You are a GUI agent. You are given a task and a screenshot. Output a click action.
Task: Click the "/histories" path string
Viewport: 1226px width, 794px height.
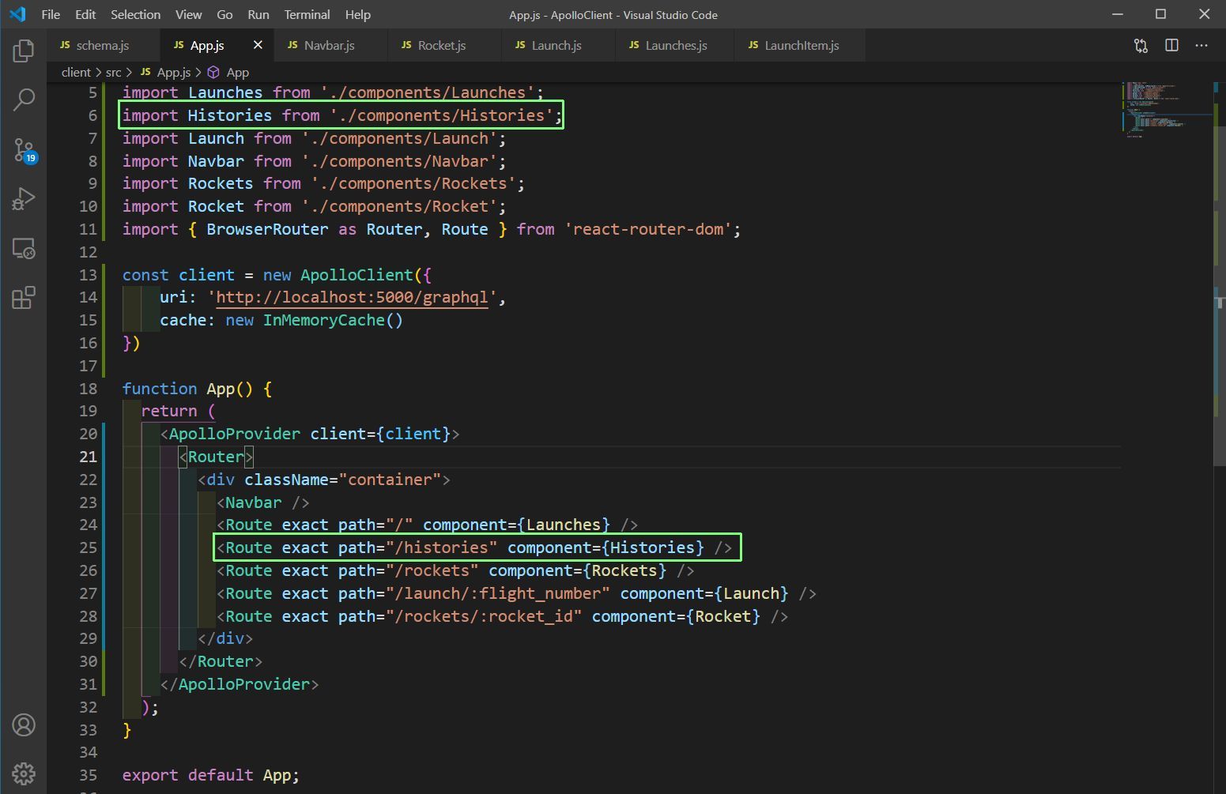[x=442, y=548]
